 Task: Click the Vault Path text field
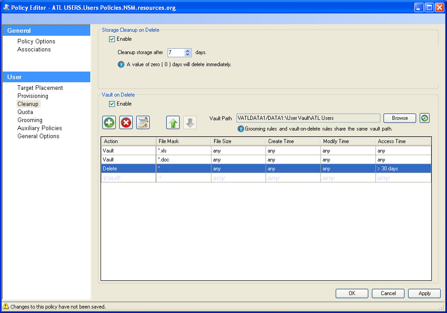[x=308, y=118]
